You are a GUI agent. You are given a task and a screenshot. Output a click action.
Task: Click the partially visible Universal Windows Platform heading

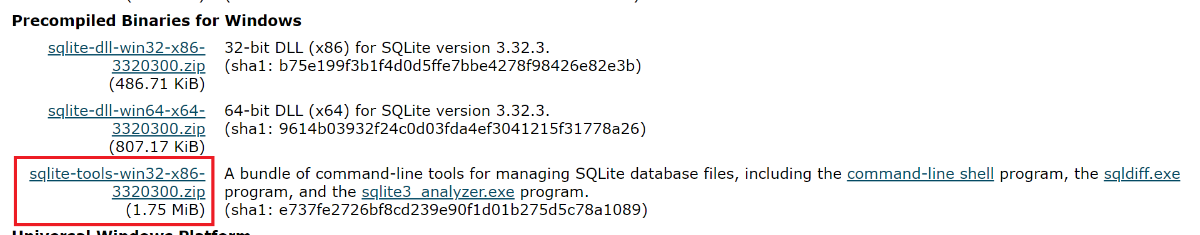click(131, 232)
